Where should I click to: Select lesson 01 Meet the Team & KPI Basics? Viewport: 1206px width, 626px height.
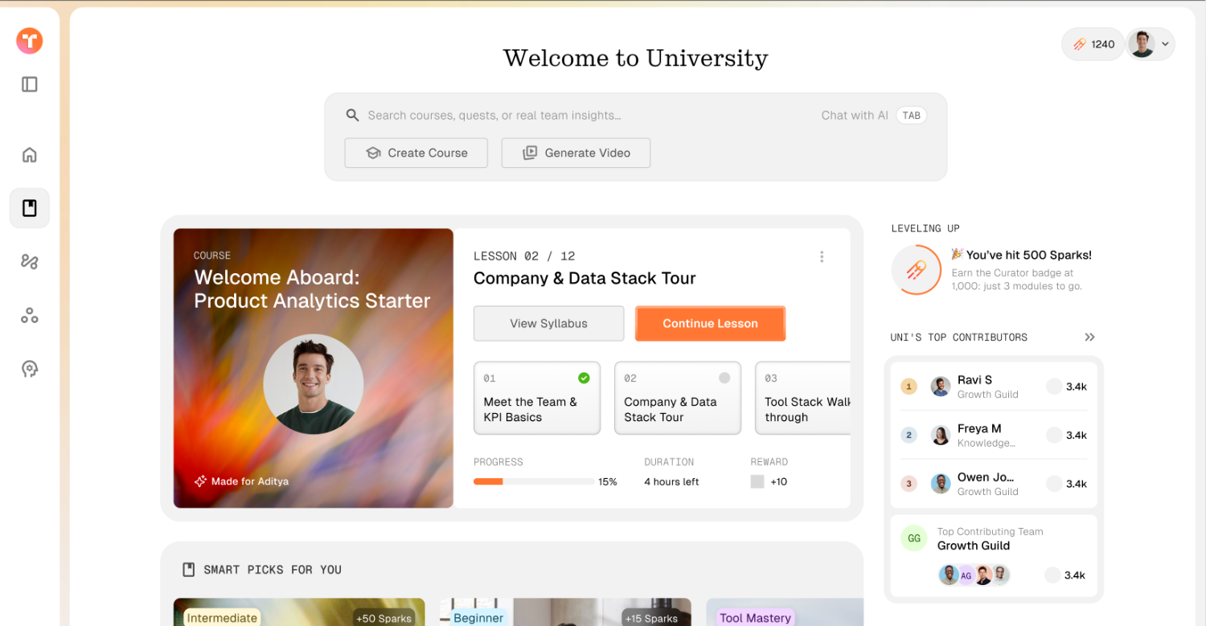[537, 398]
